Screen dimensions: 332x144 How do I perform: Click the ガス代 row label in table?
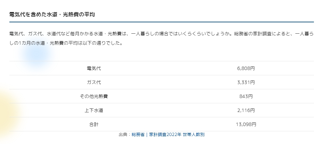(x=94, y=82)
